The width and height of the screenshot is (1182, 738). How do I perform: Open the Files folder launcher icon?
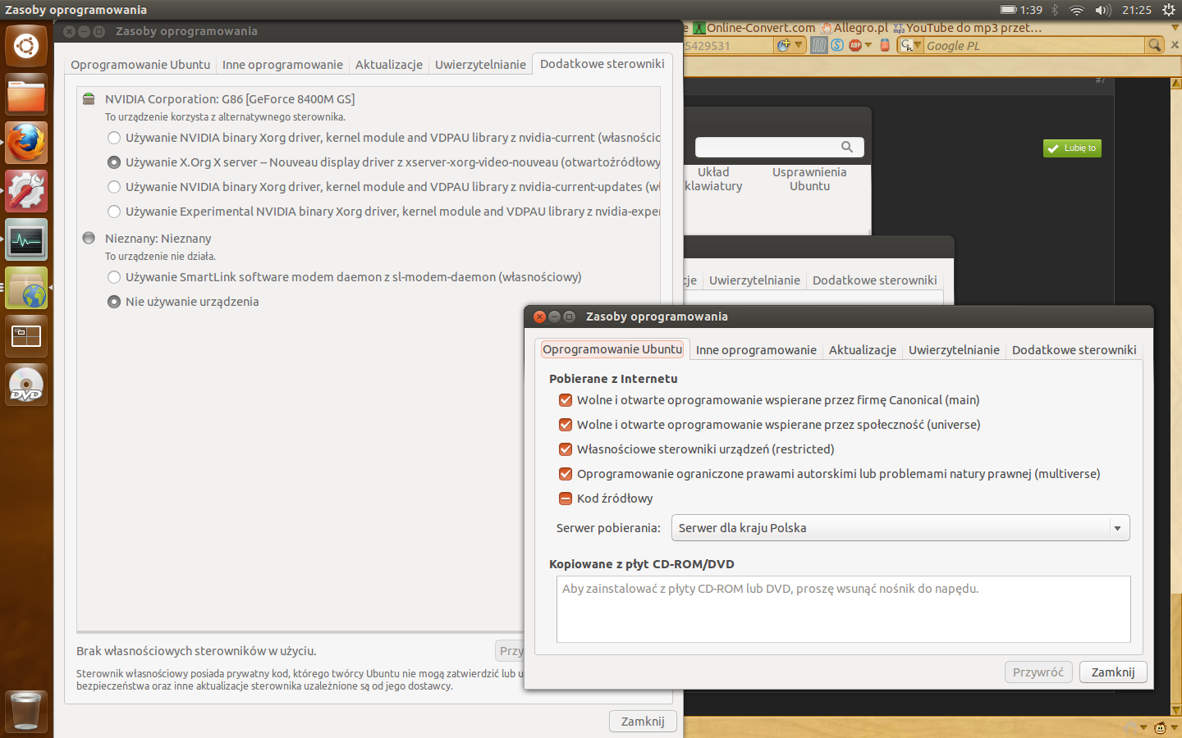26,94
